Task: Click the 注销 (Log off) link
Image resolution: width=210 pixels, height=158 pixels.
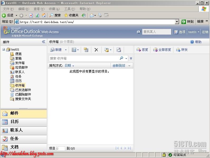Action: click(205, 32)
